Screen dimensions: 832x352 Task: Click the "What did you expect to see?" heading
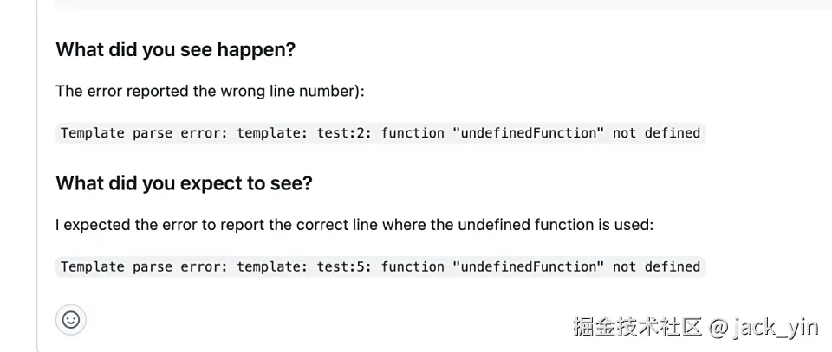coord(184,183)
